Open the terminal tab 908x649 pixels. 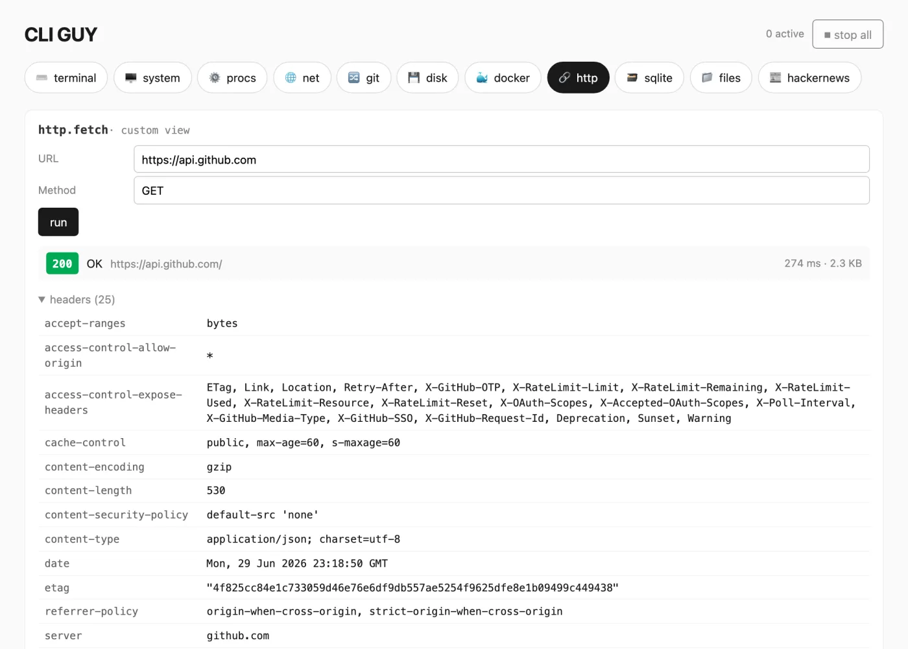pyautogui.click(x=66, y=78)
